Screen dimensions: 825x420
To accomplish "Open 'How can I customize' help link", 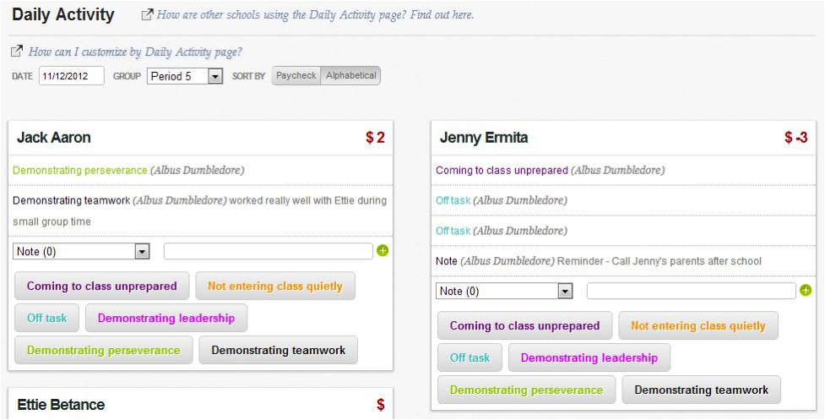I will click(135, 52).
